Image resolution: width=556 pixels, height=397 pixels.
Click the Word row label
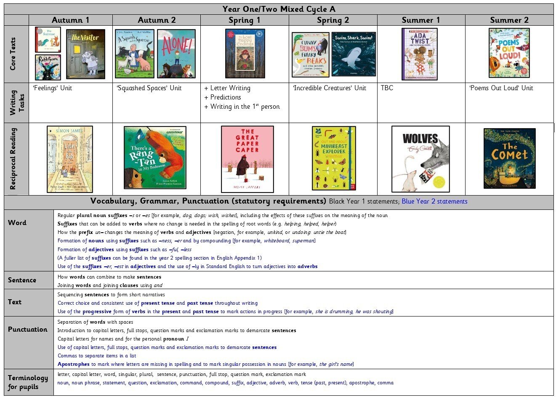(17, 223)
